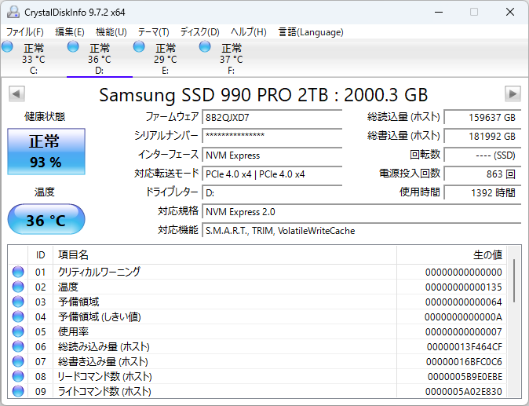Screen dimensions: 529x406
Task: Open the ディスク(D) menu
Action: point(199,32)
